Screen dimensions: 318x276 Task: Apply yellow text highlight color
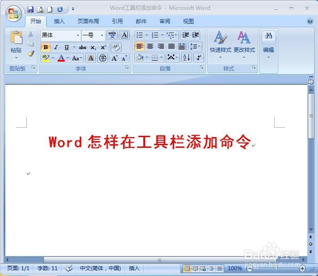pyautogui.click(x=46, y=58)
